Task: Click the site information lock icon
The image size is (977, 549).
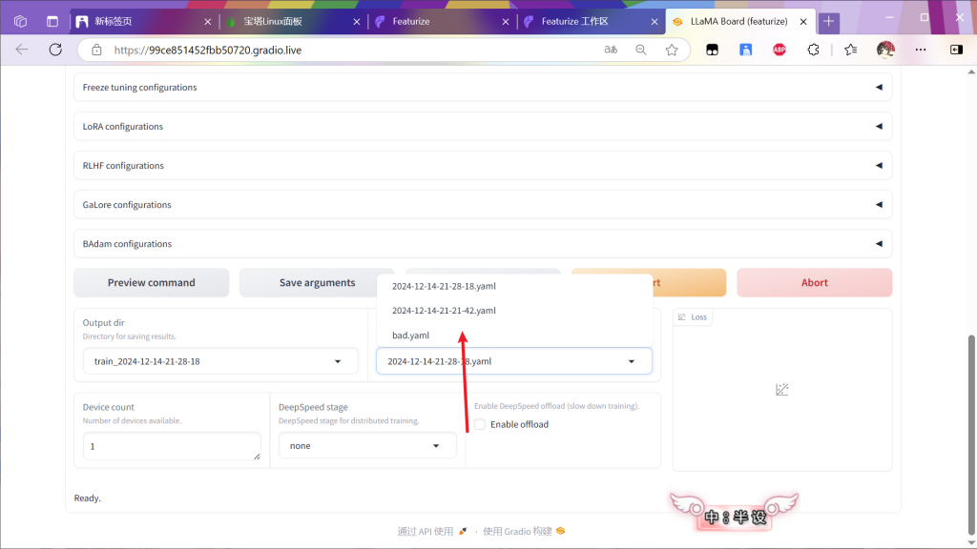Action: tap(96, 50)
